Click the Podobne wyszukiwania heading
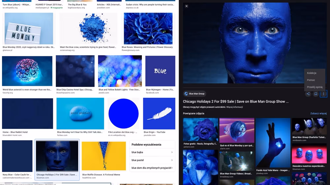This screenshot has height=185, width=330. [146, 145]
